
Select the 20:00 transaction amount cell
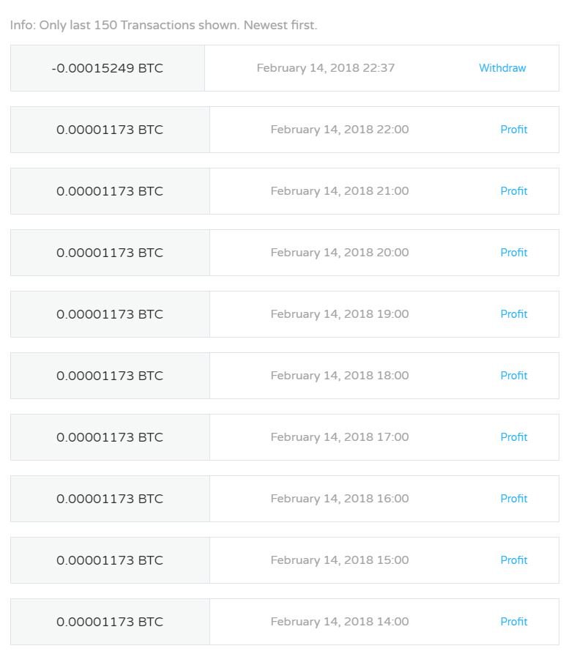coord(110,253)
